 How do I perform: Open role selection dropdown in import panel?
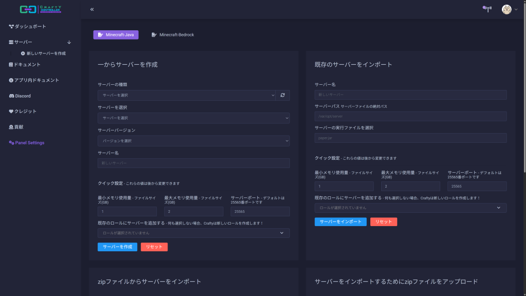pos(410,208)
